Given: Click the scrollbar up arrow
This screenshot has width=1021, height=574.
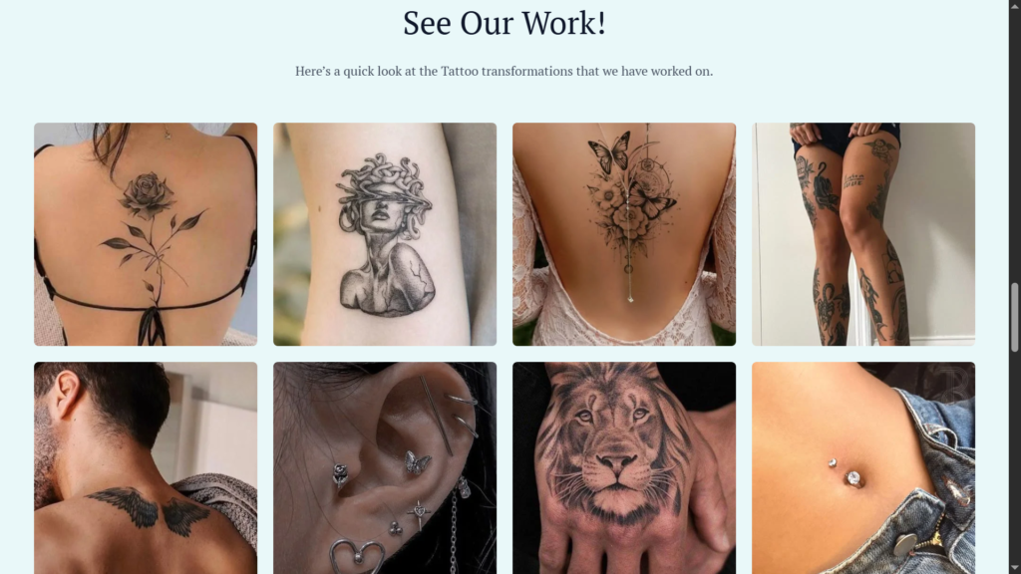Looking at the screenshot, I should point(1014,5).
